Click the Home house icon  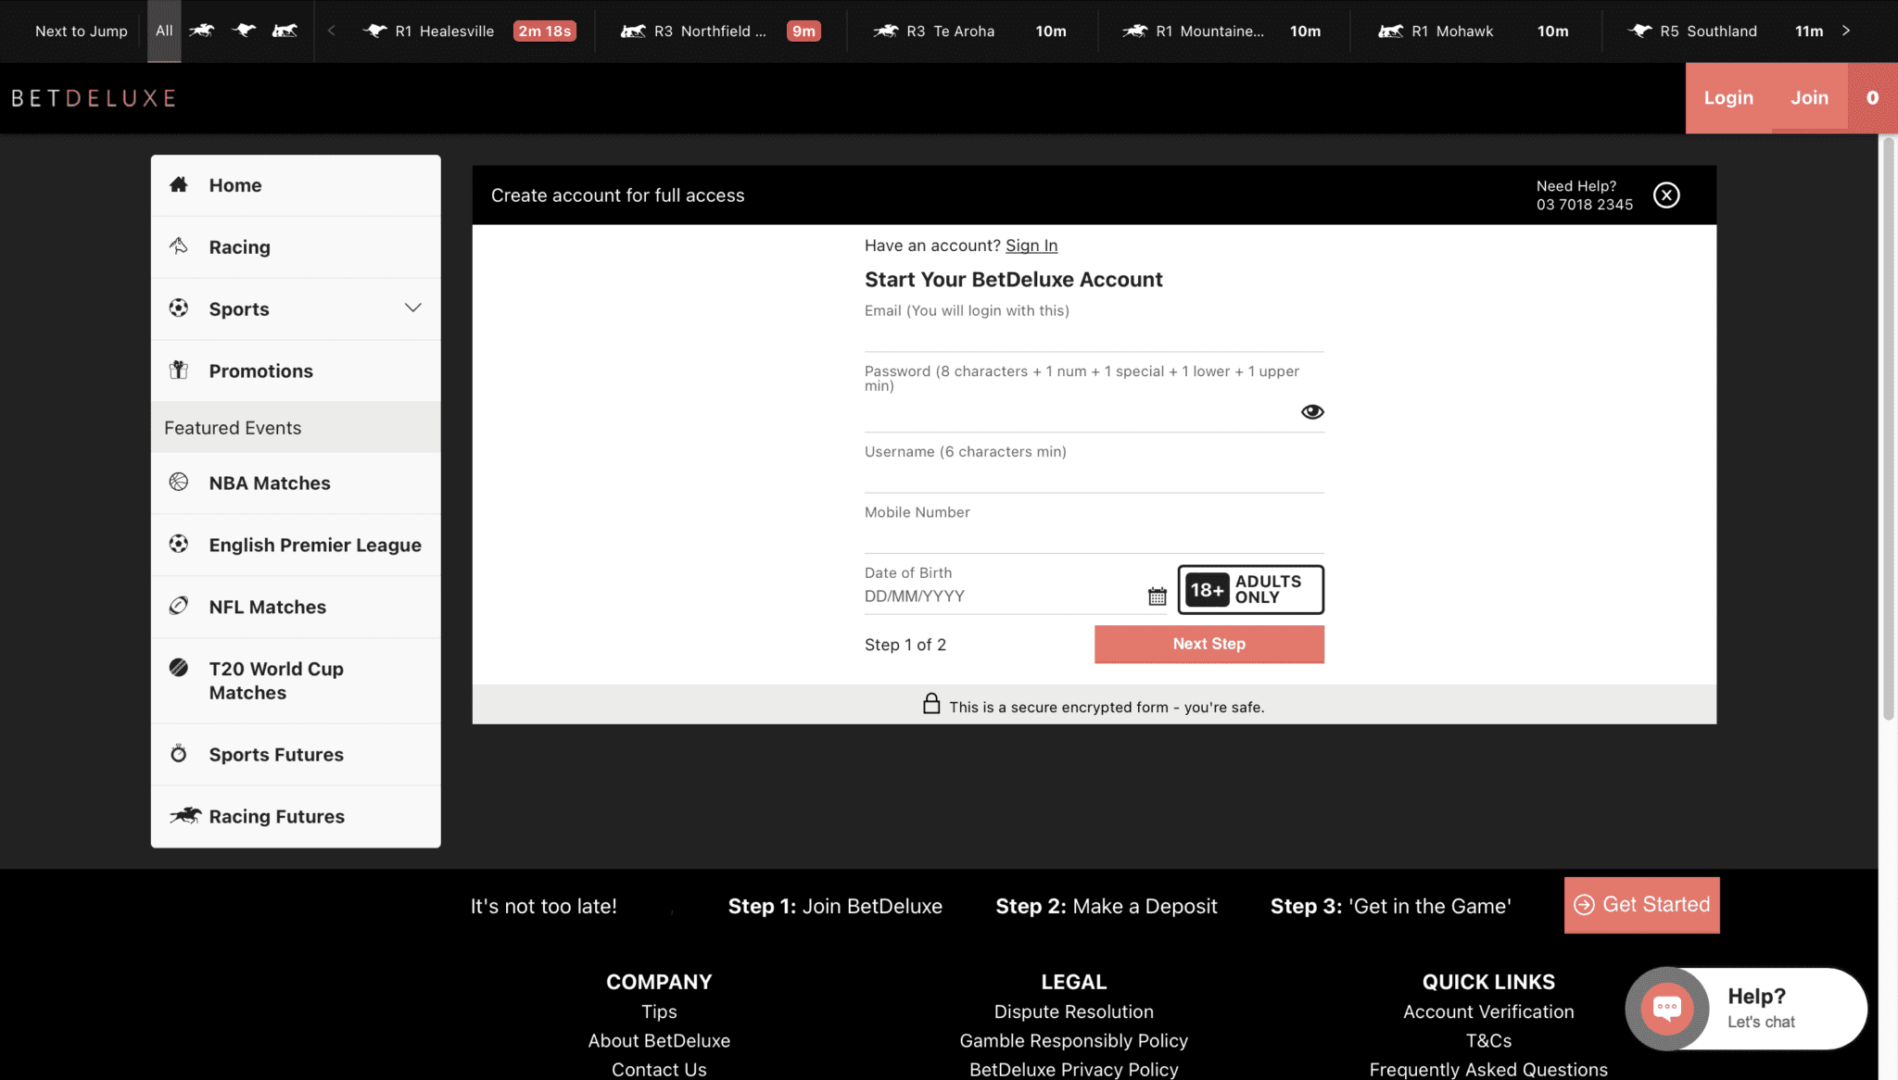point(179,184)
